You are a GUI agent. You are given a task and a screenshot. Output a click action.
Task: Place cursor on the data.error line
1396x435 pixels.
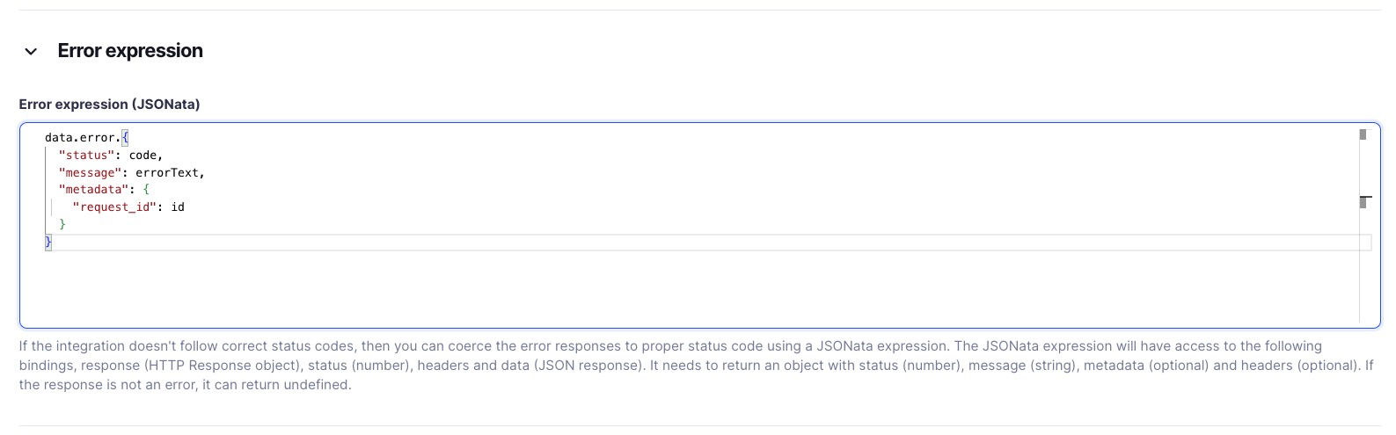pyautogui.click(x=86, y=138)
